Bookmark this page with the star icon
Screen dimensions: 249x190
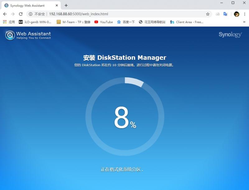[208, 14]
